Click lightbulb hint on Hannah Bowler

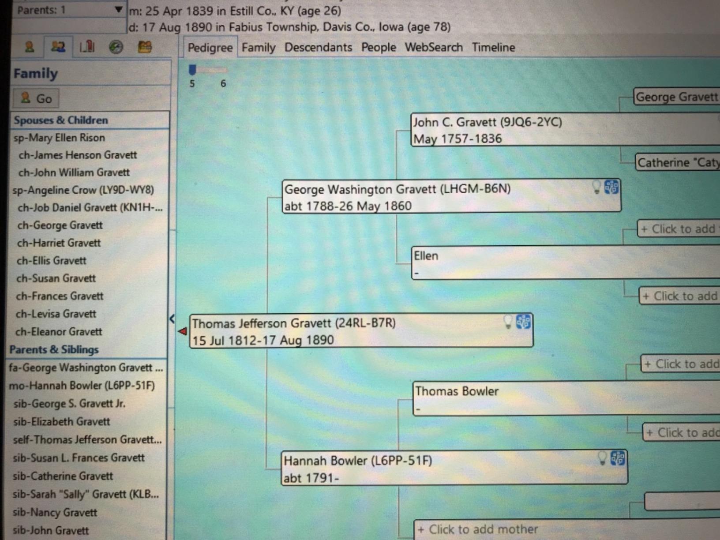click(602, 458)
